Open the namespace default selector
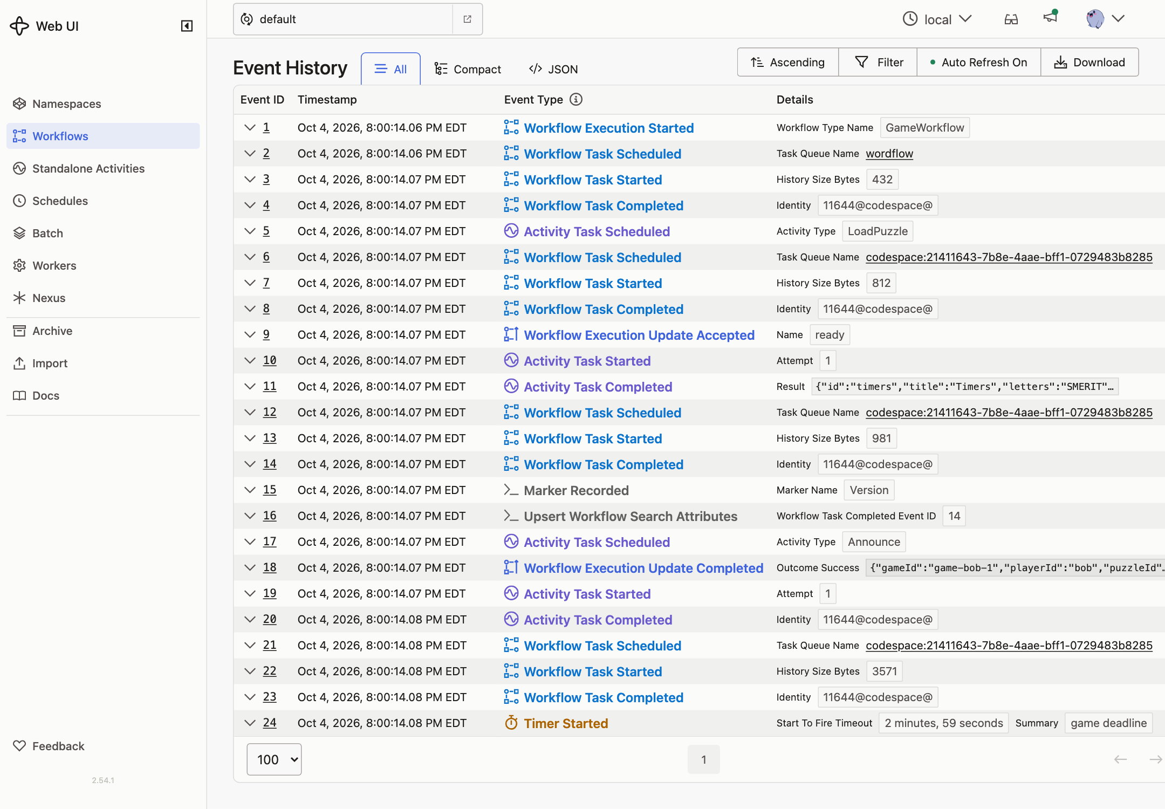Viewport: 1165px width, 809px height. pos(343,19)
